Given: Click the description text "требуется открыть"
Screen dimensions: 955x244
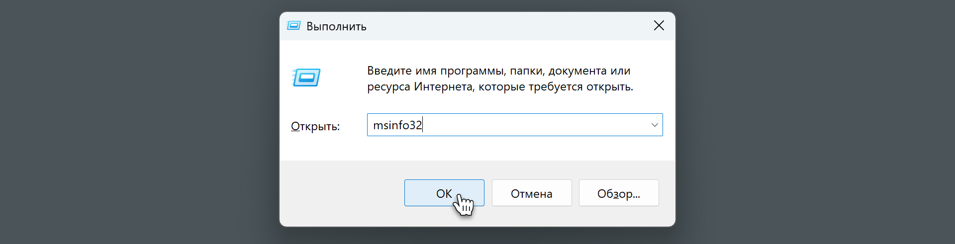Looking at the screenshot, I should pyautogui.click(x=580, y=87).
